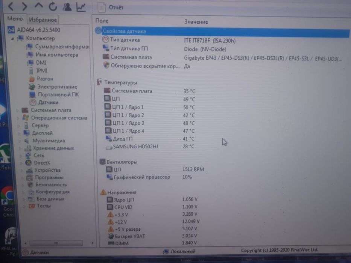This screenshot has width=351, height=263.
Task: Click the ЦП 49 °C temperature icon
Action: click(108, 98)
